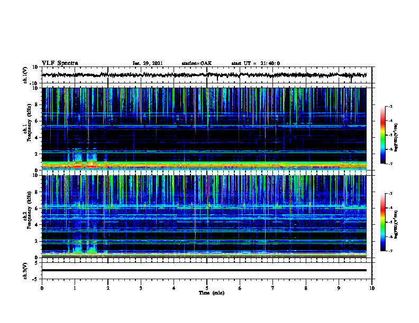Click the "2" kHz tick of ch.2 spectrogram
The image size is (419, 323).
(x=37, y=241)
